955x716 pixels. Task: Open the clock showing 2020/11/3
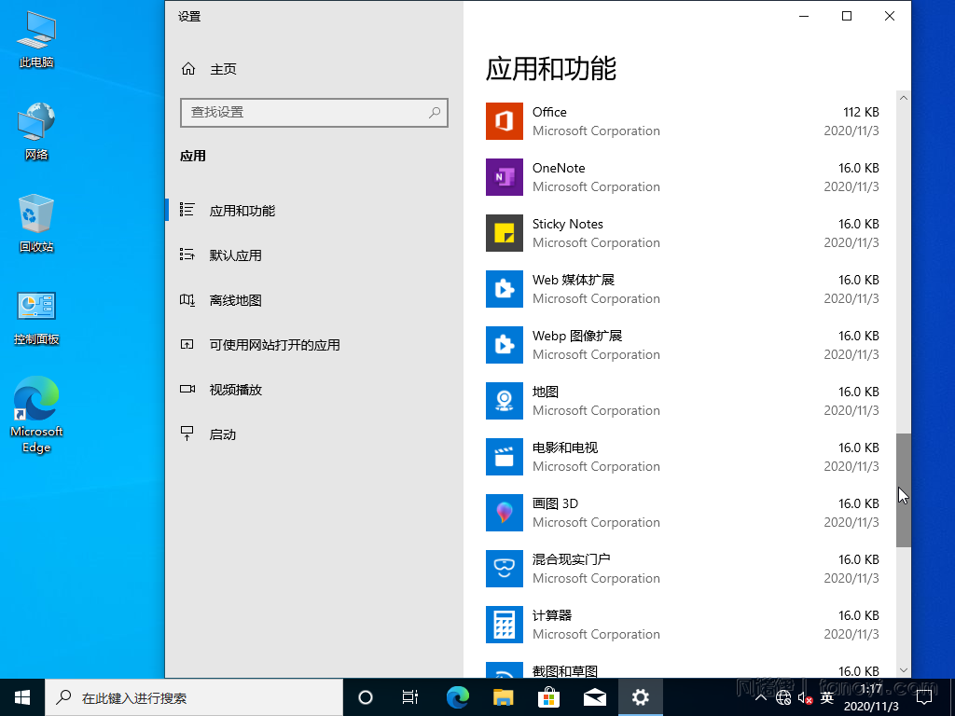[x=871, y=697]
